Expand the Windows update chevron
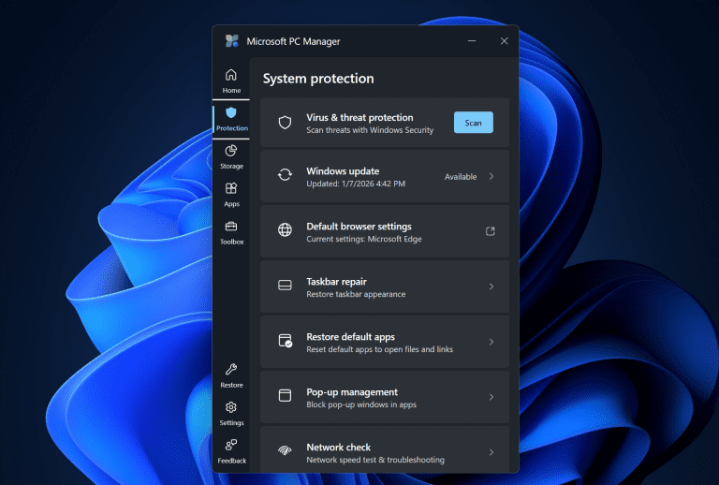Image resolution: width=719 pixels, height=485 pixels. (x=492, y=176)
